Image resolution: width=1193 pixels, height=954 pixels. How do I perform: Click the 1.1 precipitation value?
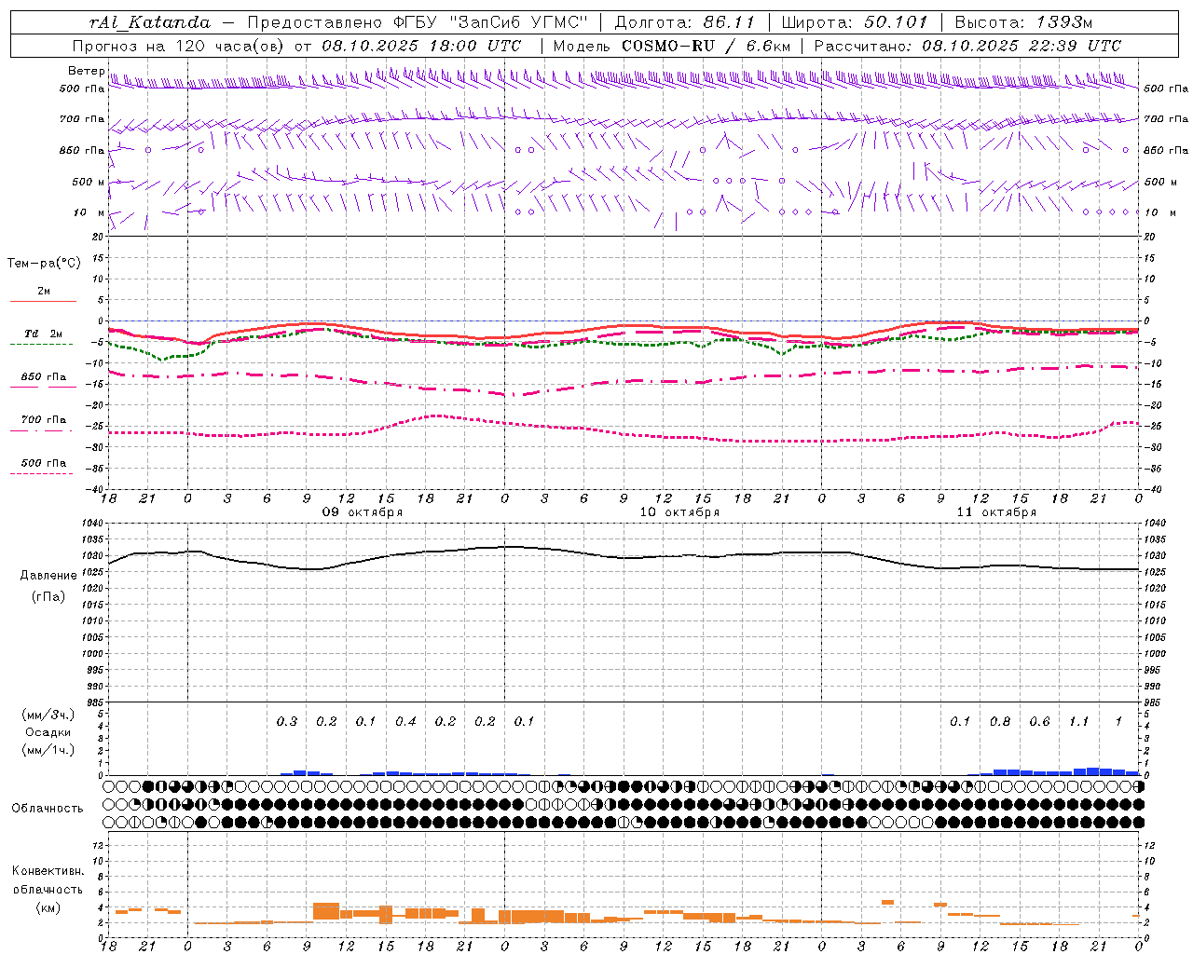[x=1078, y=721]
